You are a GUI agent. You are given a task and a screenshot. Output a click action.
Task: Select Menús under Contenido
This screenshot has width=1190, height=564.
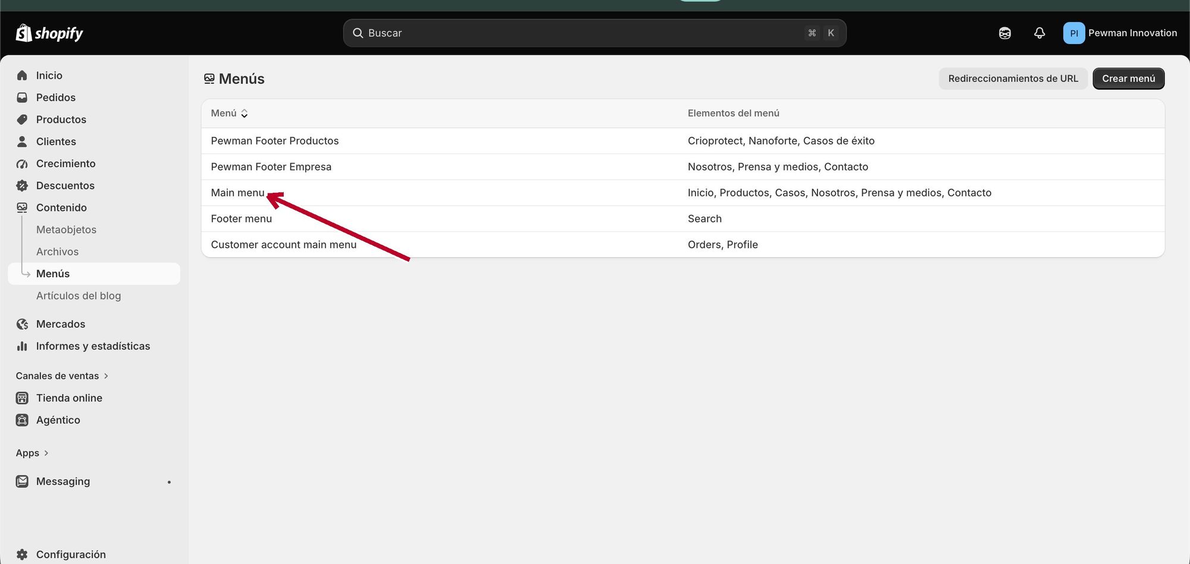point(94,274)
